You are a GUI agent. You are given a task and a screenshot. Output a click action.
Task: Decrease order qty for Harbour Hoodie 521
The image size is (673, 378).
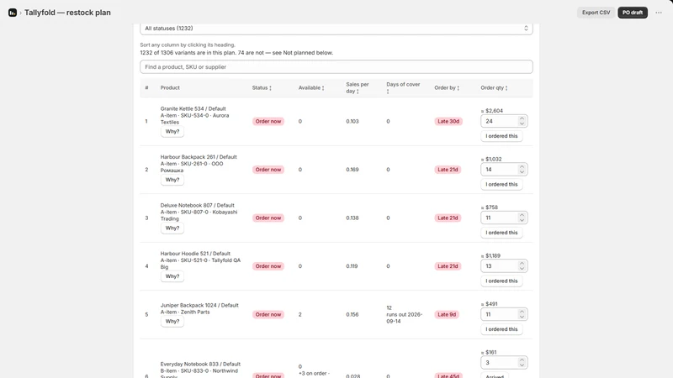(522, 269)
